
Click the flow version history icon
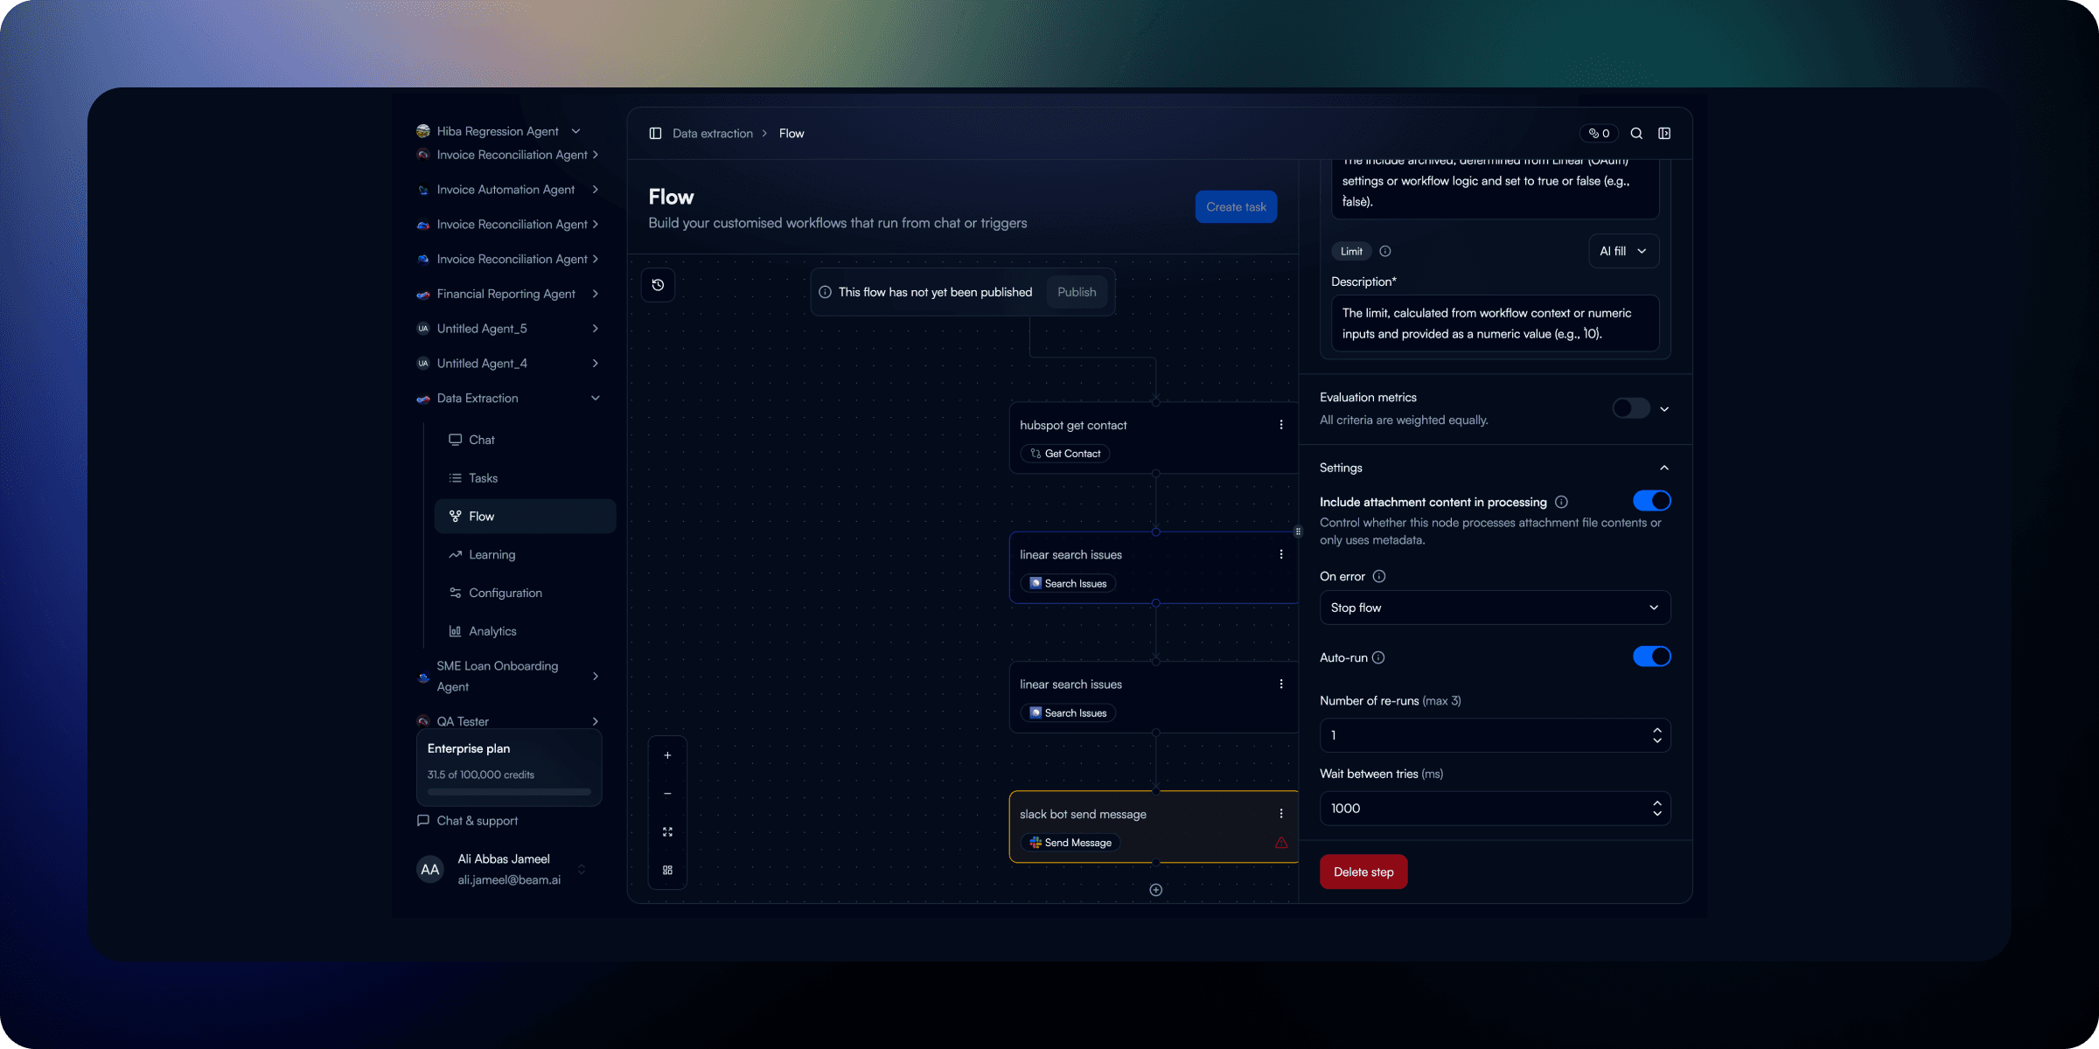[658, 285]
